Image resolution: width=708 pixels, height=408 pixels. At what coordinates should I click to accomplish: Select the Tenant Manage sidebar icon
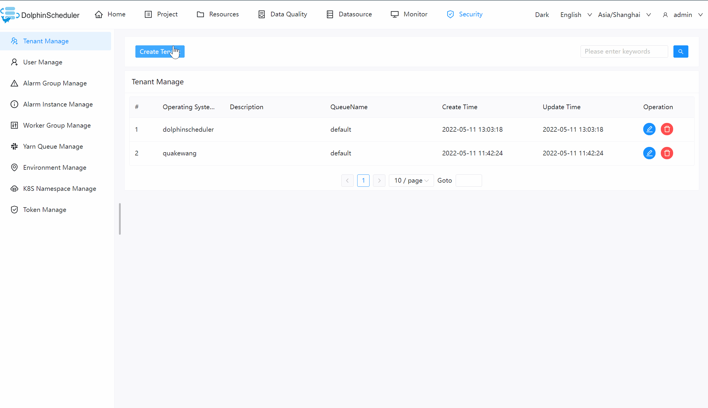(x=14, y=41)
